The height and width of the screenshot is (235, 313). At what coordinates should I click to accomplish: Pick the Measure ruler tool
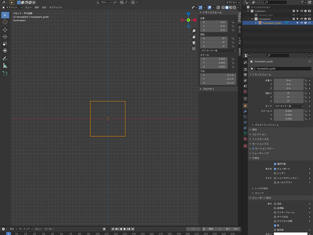click(5, 65)
